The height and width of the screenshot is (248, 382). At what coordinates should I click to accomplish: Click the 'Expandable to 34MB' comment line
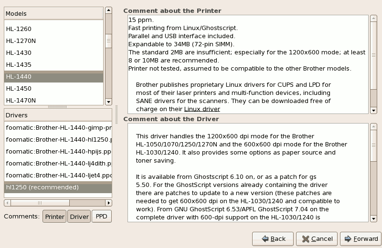181,44
